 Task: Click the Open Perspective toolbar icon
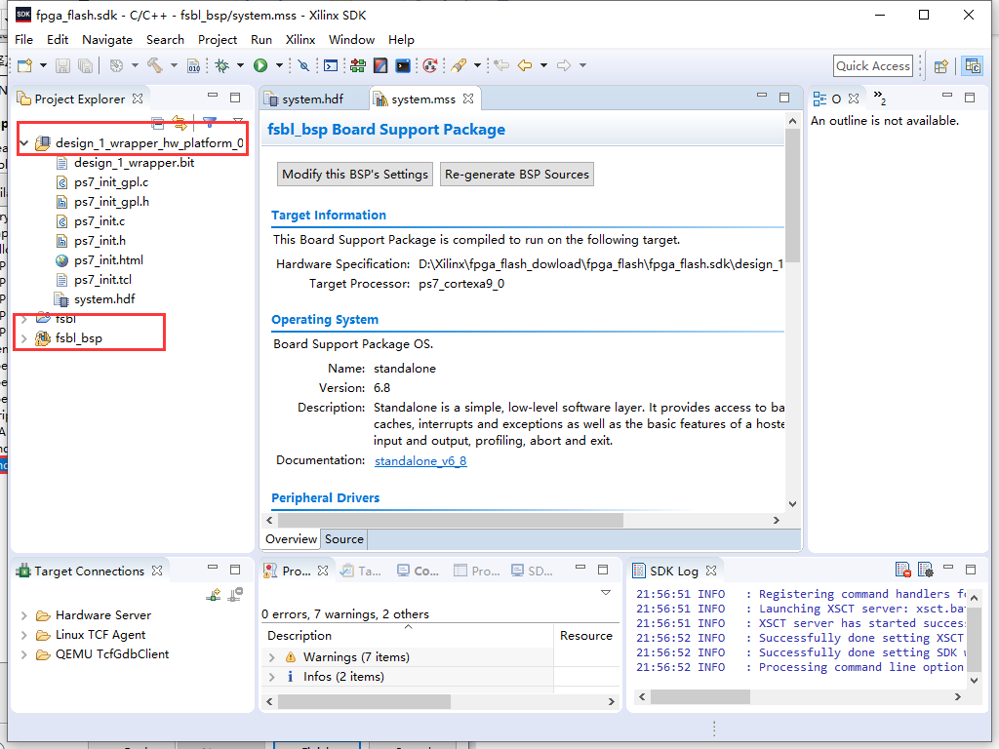(941, 66)
